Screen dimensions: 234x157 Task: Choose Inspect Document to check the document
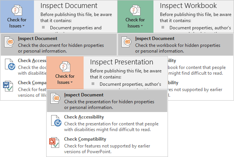pos(59,45)
